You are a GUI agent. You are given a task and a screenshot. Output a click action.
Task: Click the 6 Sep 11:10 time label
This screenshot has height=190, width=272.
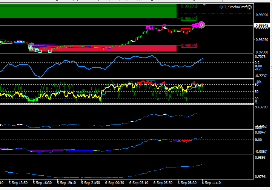pos(211,183)
